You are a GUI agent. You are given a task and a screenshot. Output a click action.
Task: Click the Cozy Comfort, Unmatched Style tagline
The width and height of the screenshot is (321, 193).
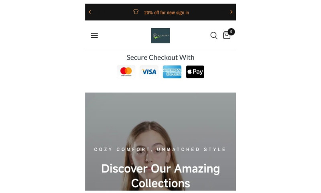(160, 149)
